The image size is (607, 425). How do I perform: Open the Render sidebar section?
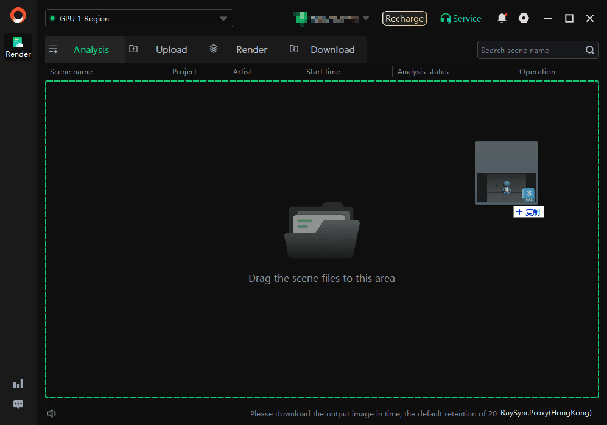(18, 47)
